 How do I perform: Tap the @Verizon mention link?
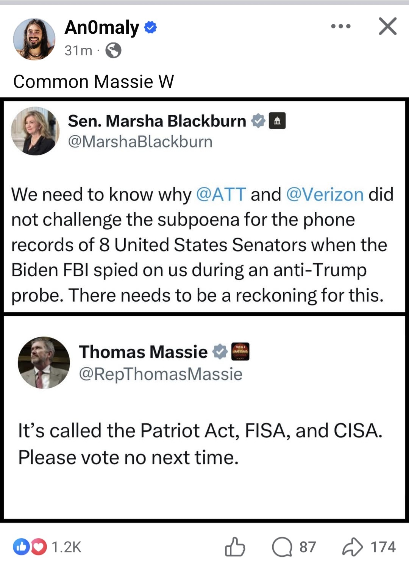[325, 194]
